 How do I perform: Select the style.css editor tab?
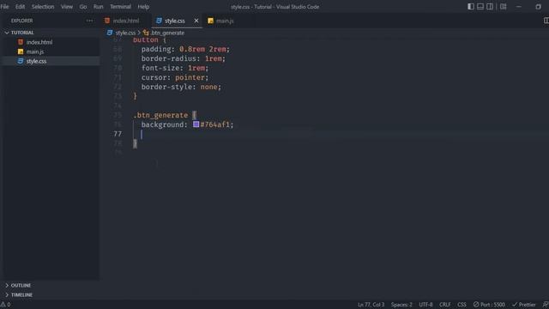pyautogui.click(x=174, y=21)
